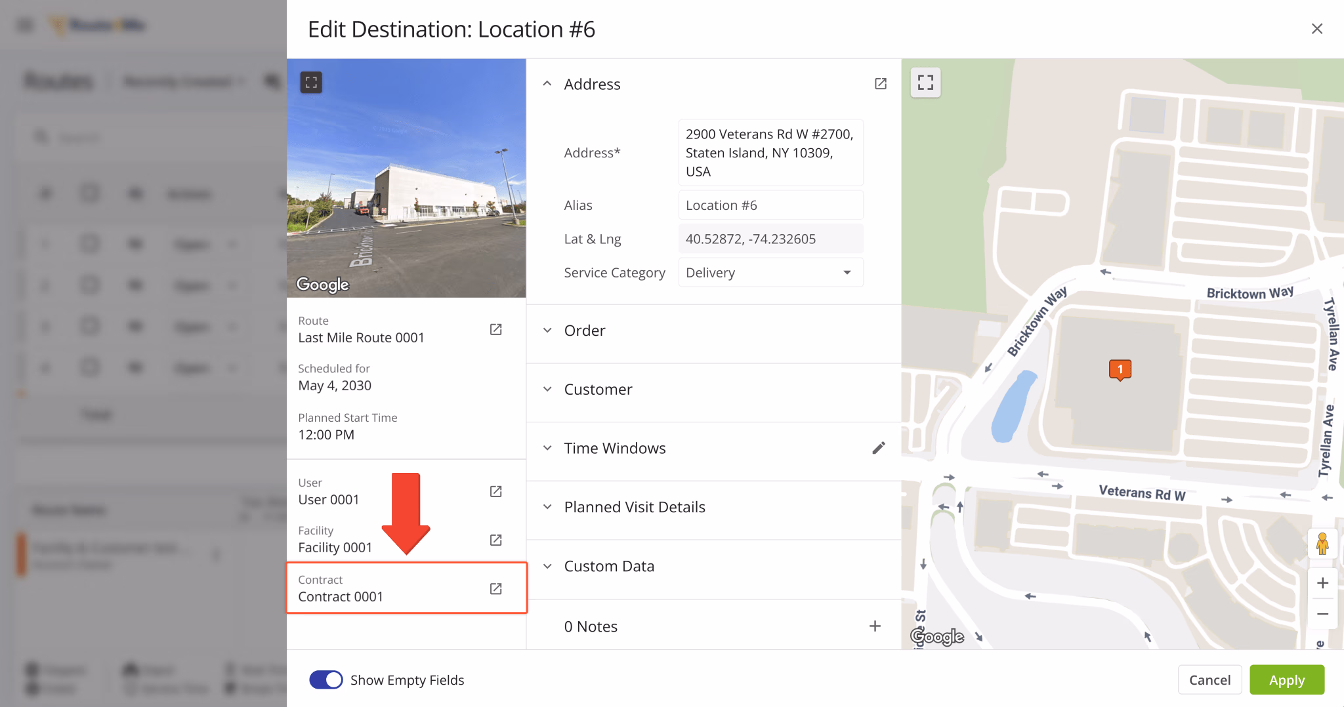1344x707 pixels.
Task: Cancel editing the destination
Action: pos(1209,679)
